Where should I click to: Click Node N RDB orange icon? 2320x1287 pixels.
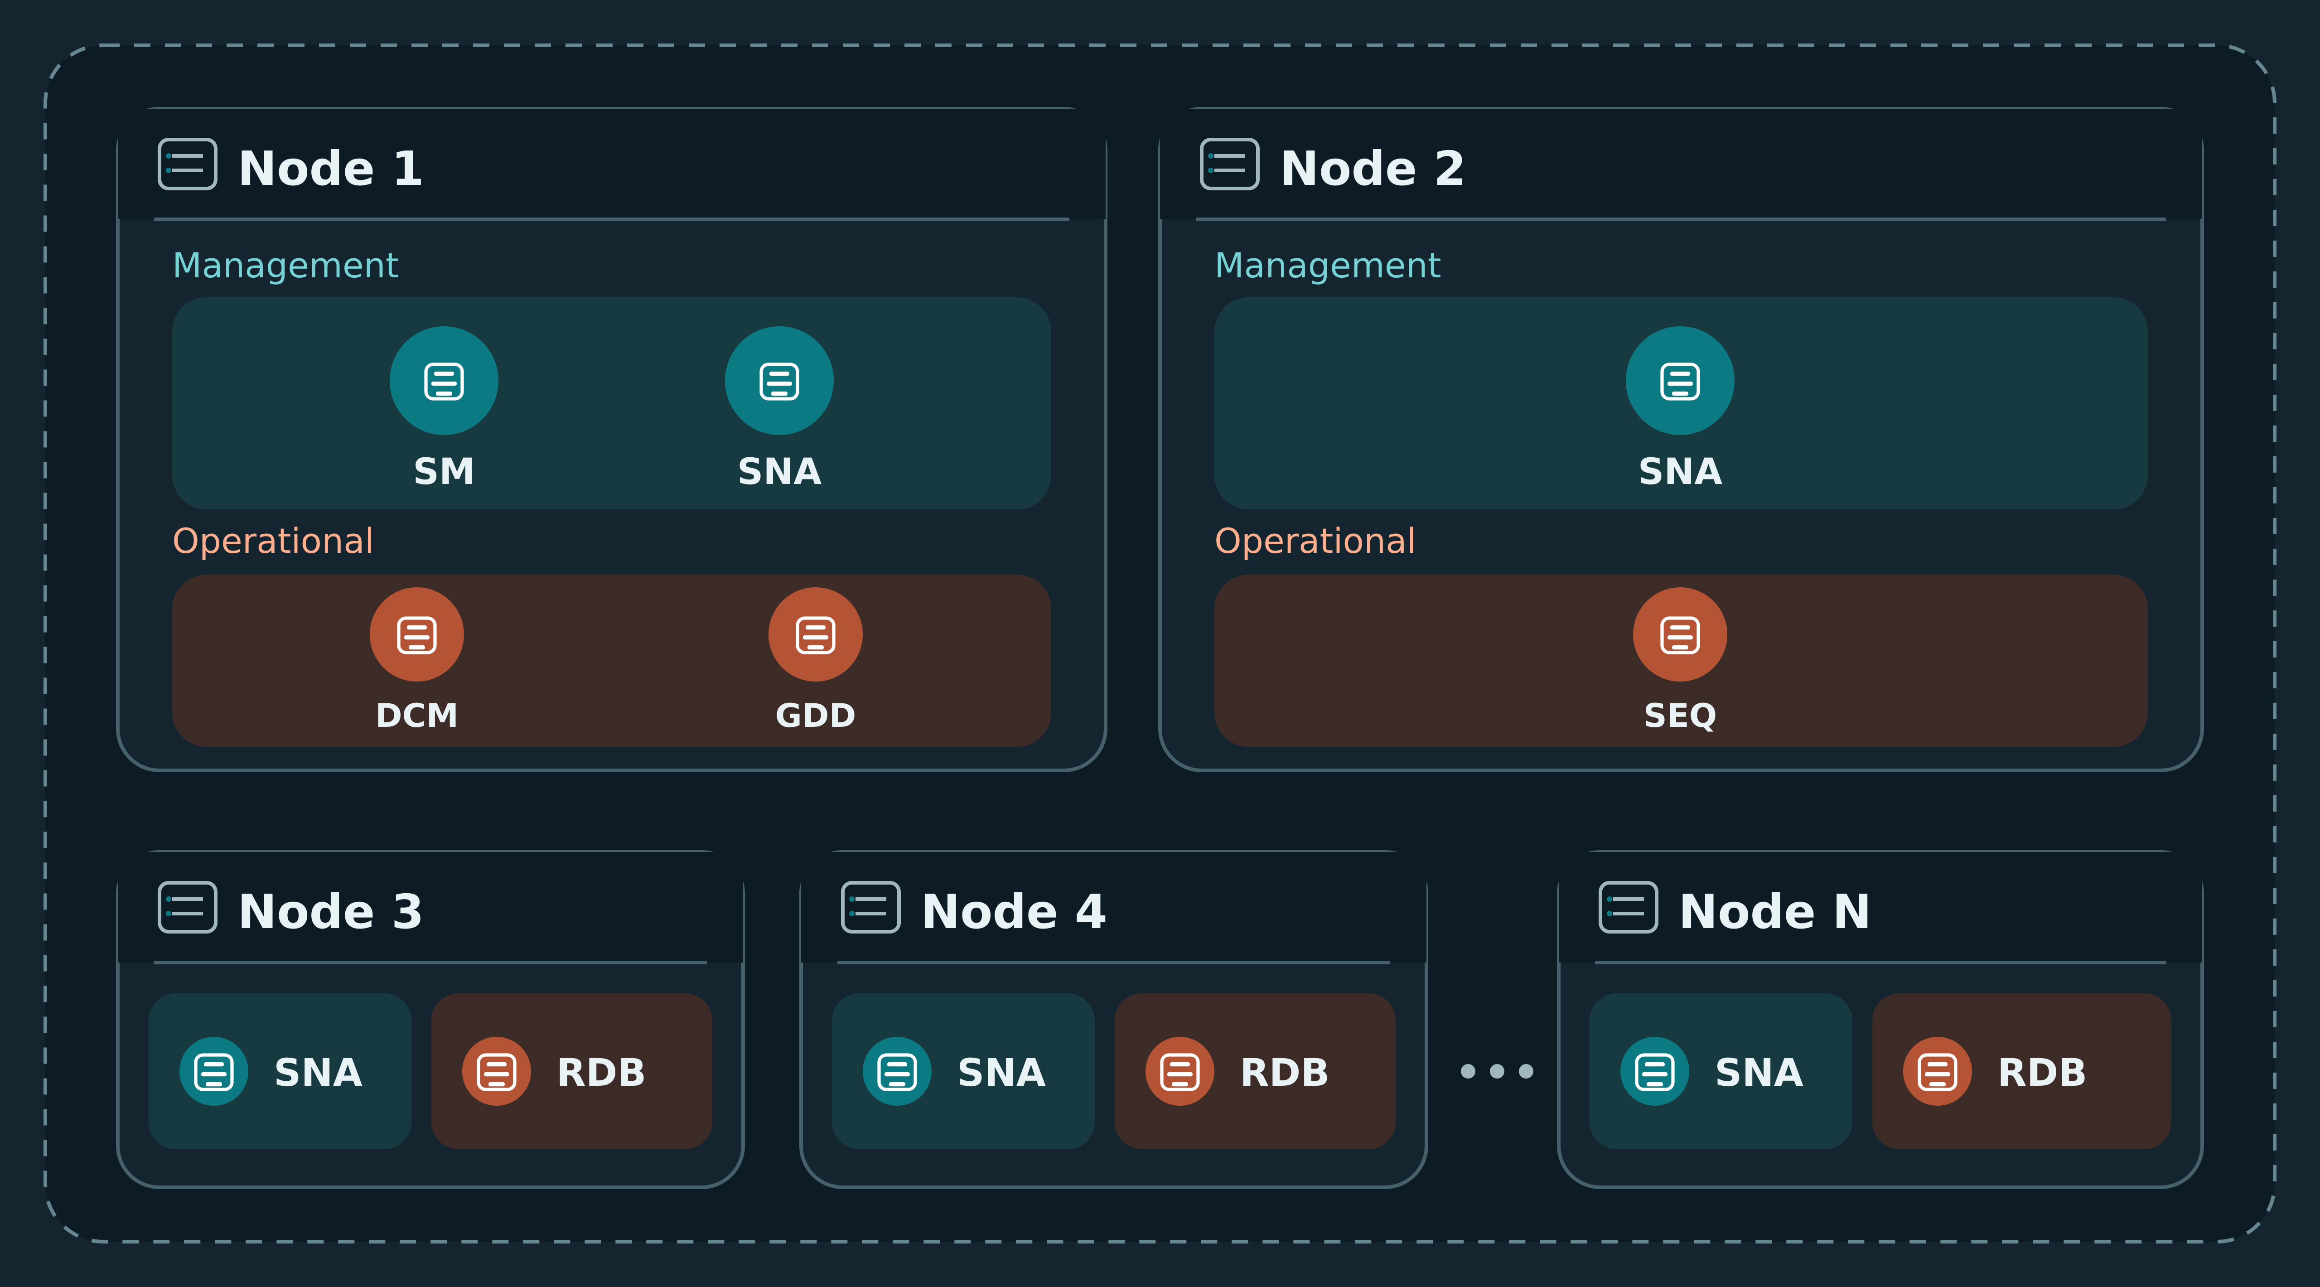coord(1937,1072)
